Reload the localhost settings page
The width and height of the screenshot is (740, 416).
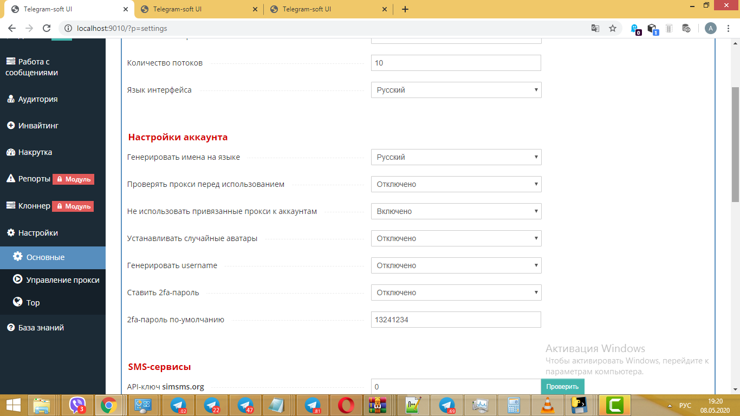click(47, 28)
